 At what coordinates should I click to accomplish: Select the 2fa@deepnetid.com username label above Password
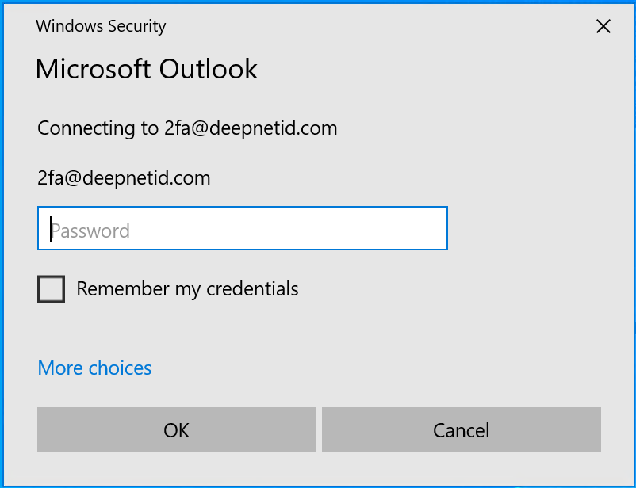[124, 178]
